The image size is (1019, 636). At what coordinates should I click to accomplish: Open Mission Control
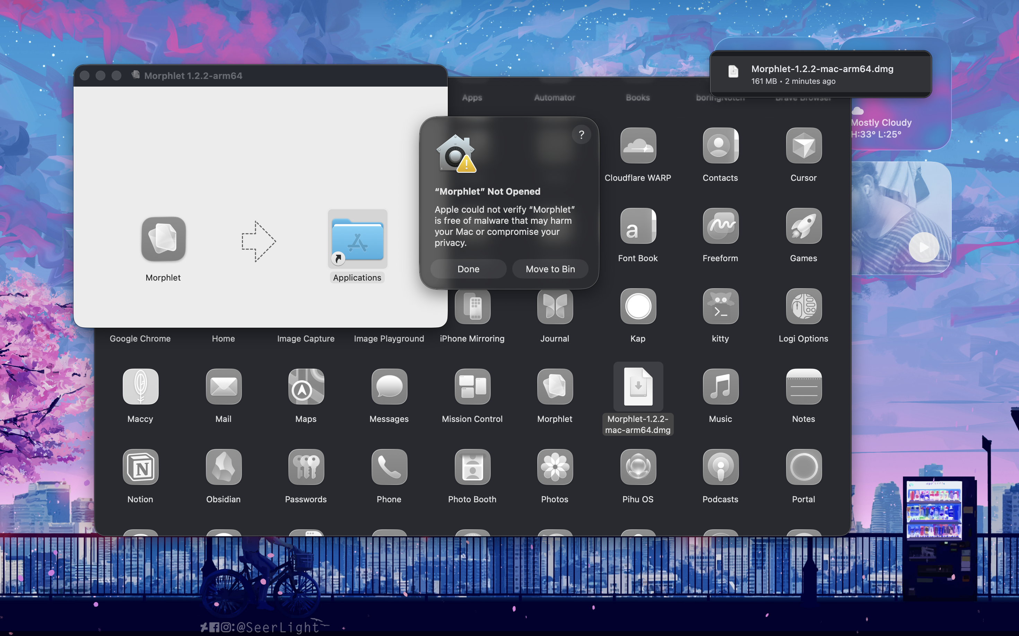[472, 387]
